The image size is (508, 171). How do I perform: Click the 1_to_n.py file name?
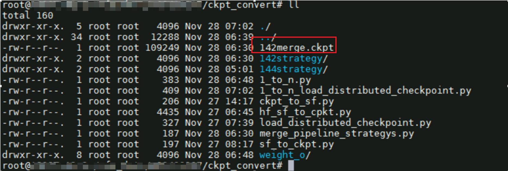click(285, 80)
